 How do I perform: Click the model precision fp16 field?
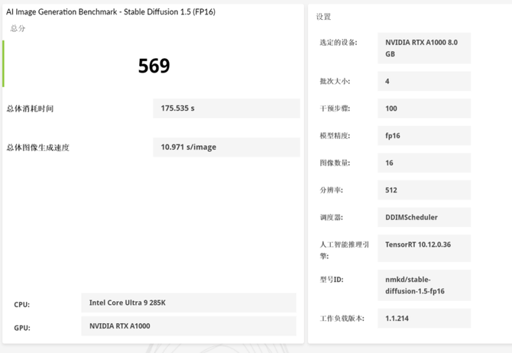[x=423, y=136]
